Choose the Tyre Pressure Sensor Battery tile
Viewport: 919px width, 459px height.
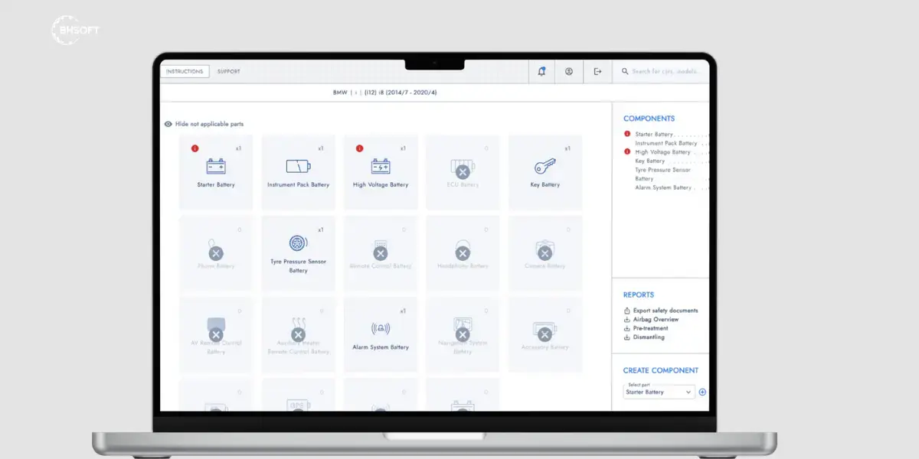pos(298,253)
